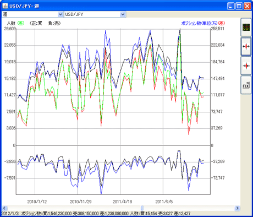Click the 147,494 right axis value
Viewport: 253px width, 217px height.
click(x=218, y=79)
